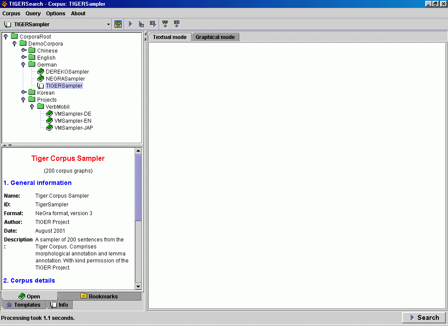The width and height of the screenshot is (448, 326).
Task: Click the 'TIGER Project' author value
Action: (x=52, y=222)
